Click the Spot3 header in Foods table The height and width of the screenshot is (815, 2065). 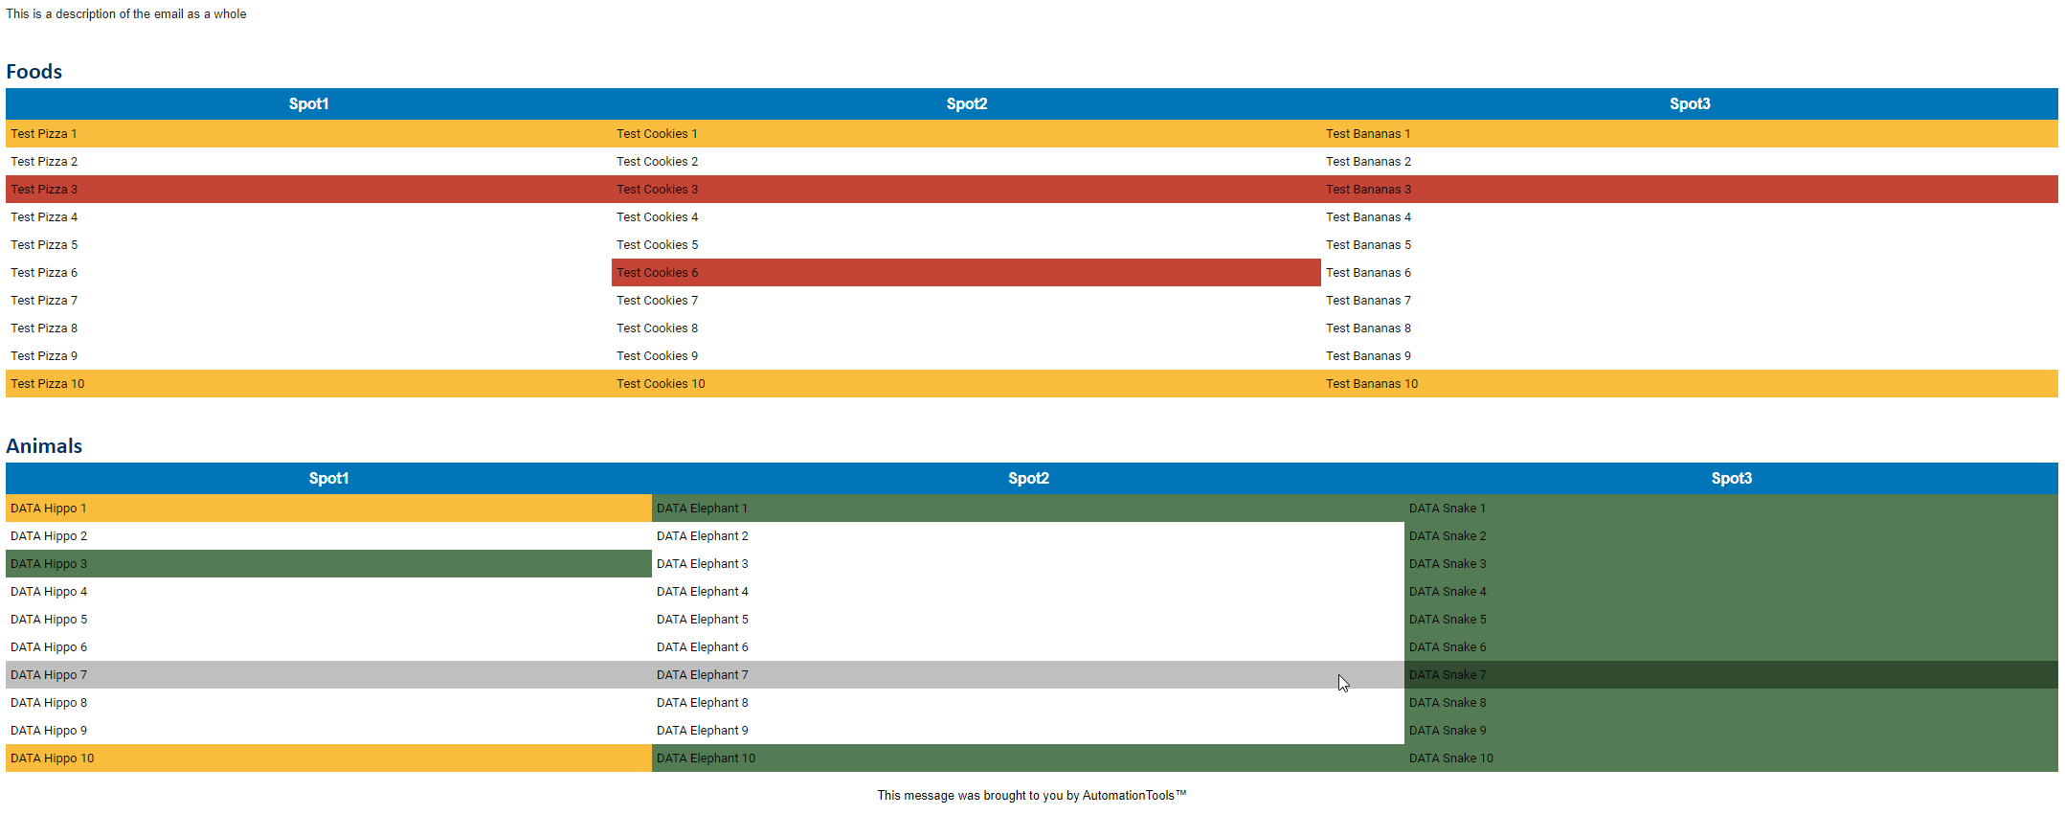pos(1690,104)
